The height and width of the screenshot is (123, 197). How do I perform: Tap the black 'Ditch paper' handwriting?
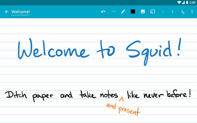(x=29, y=96)
